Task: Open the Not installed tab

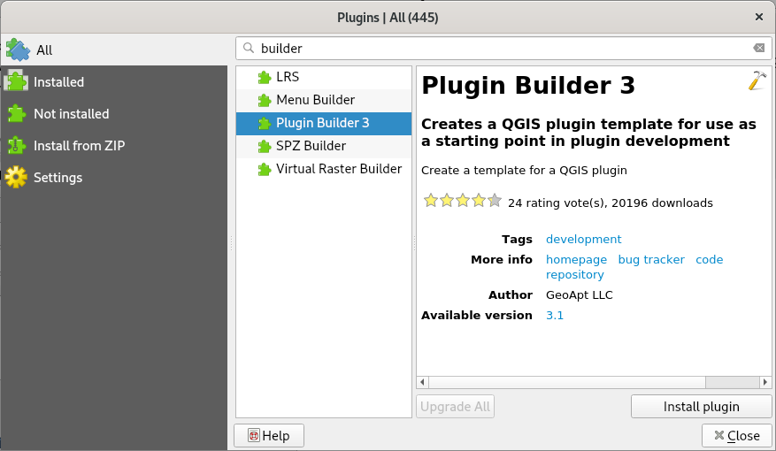Action: [x=114, y=114]
